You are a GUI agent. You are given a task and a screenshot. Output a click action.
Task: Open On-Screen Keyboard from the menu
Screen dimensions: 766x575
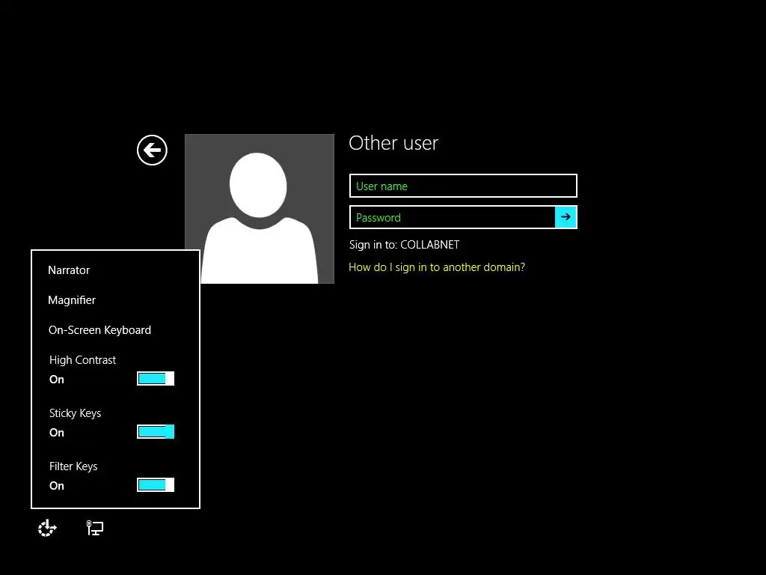(x=99, y=330)
